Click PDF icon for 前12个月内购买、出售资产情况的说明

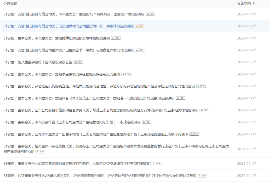(x=150, y=14)
